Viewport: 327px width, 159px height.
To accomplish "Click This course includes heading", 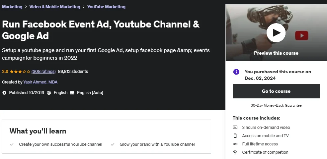I will 257,118.
